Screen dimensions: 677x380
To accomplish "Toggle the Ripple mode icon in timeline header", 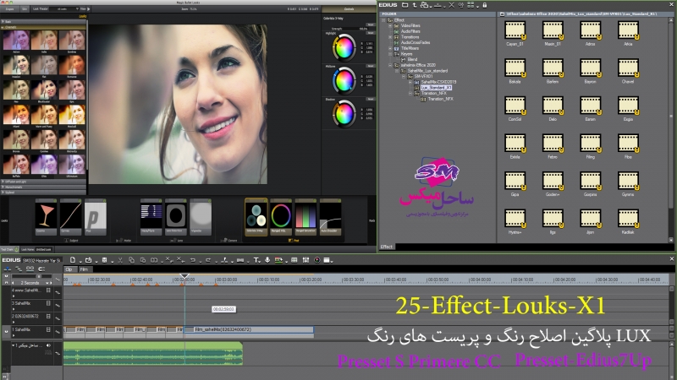I will click(x=19, y=269).
